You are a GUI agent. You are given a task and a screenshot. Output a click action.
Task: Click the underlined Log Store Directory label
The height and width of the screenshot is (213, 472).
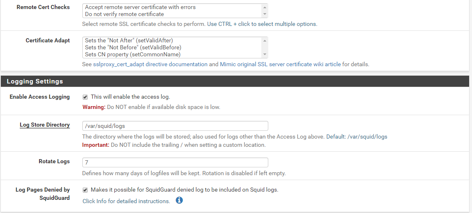[x=44, y=125]
